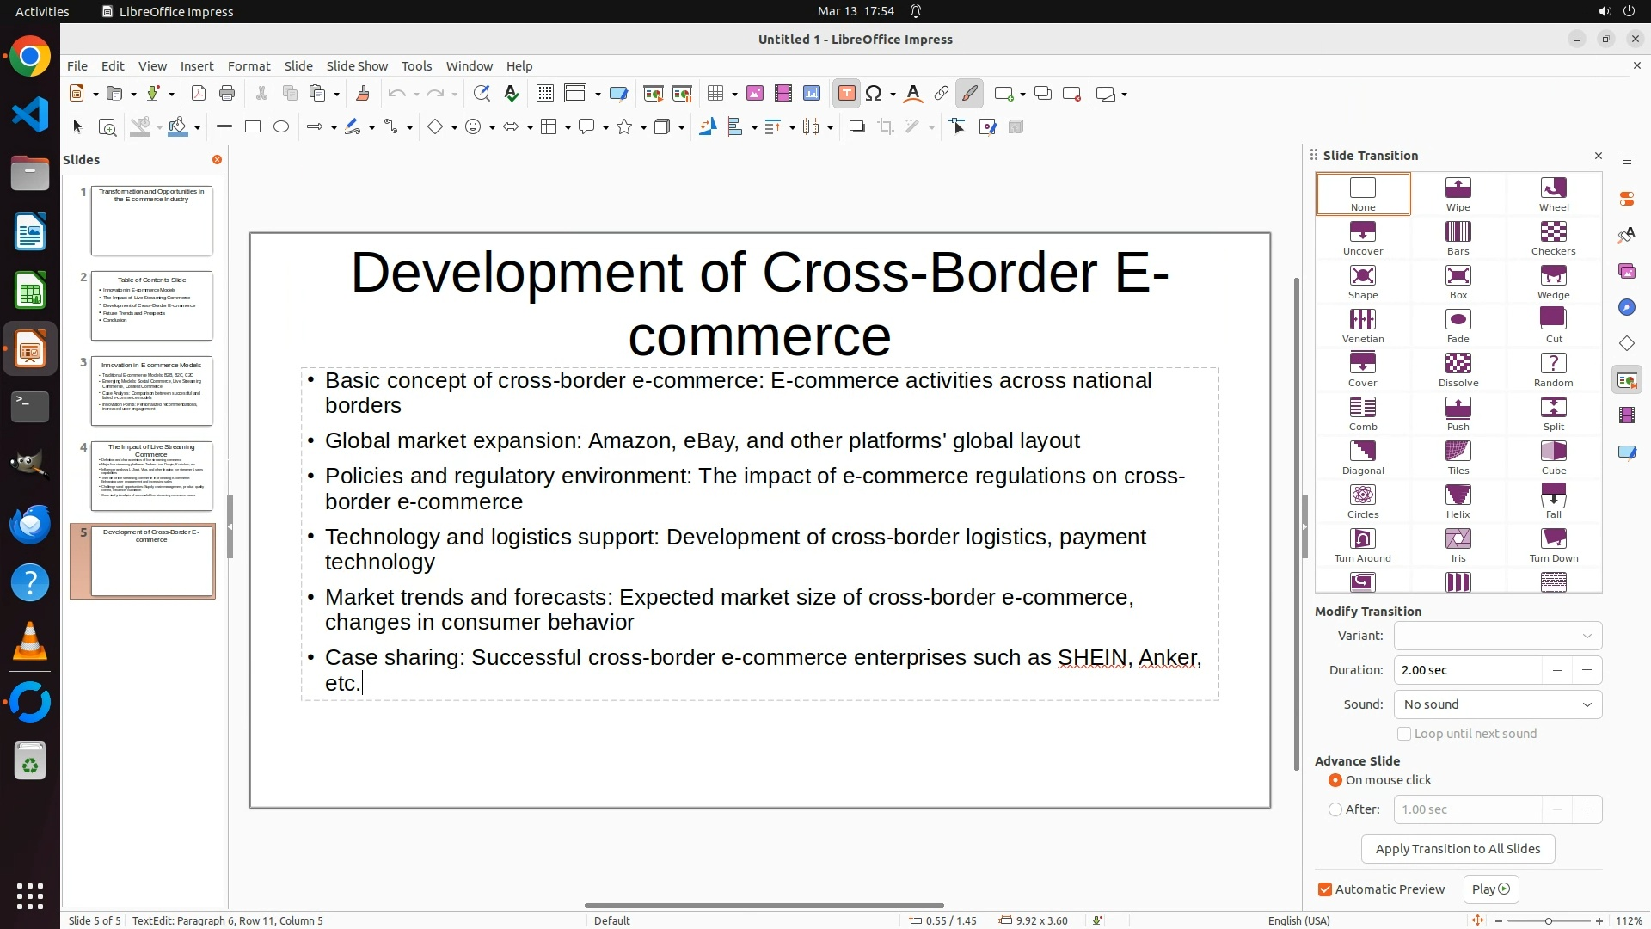Click the Insert Text Box tool
The height and width of the screenshot is (929, 1651).
coord(846,94)
